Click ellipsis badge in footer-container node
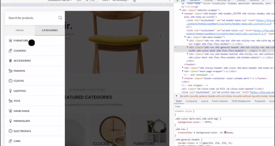The height and width of the screenshot is (146, 275). pos(253,78)
